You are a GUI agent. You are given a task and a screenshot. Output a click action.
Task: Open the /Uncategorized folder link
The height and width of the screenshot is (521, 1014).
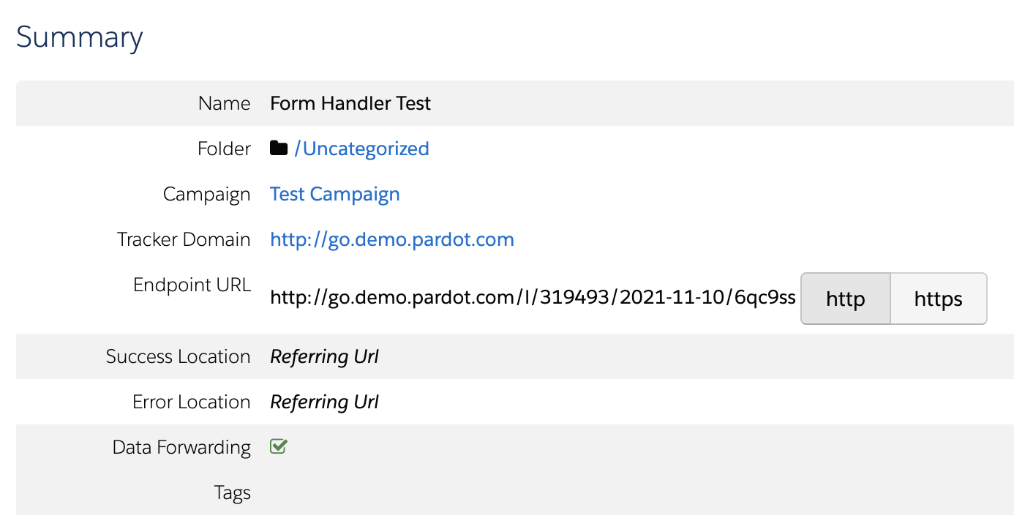tap(361, 149)
